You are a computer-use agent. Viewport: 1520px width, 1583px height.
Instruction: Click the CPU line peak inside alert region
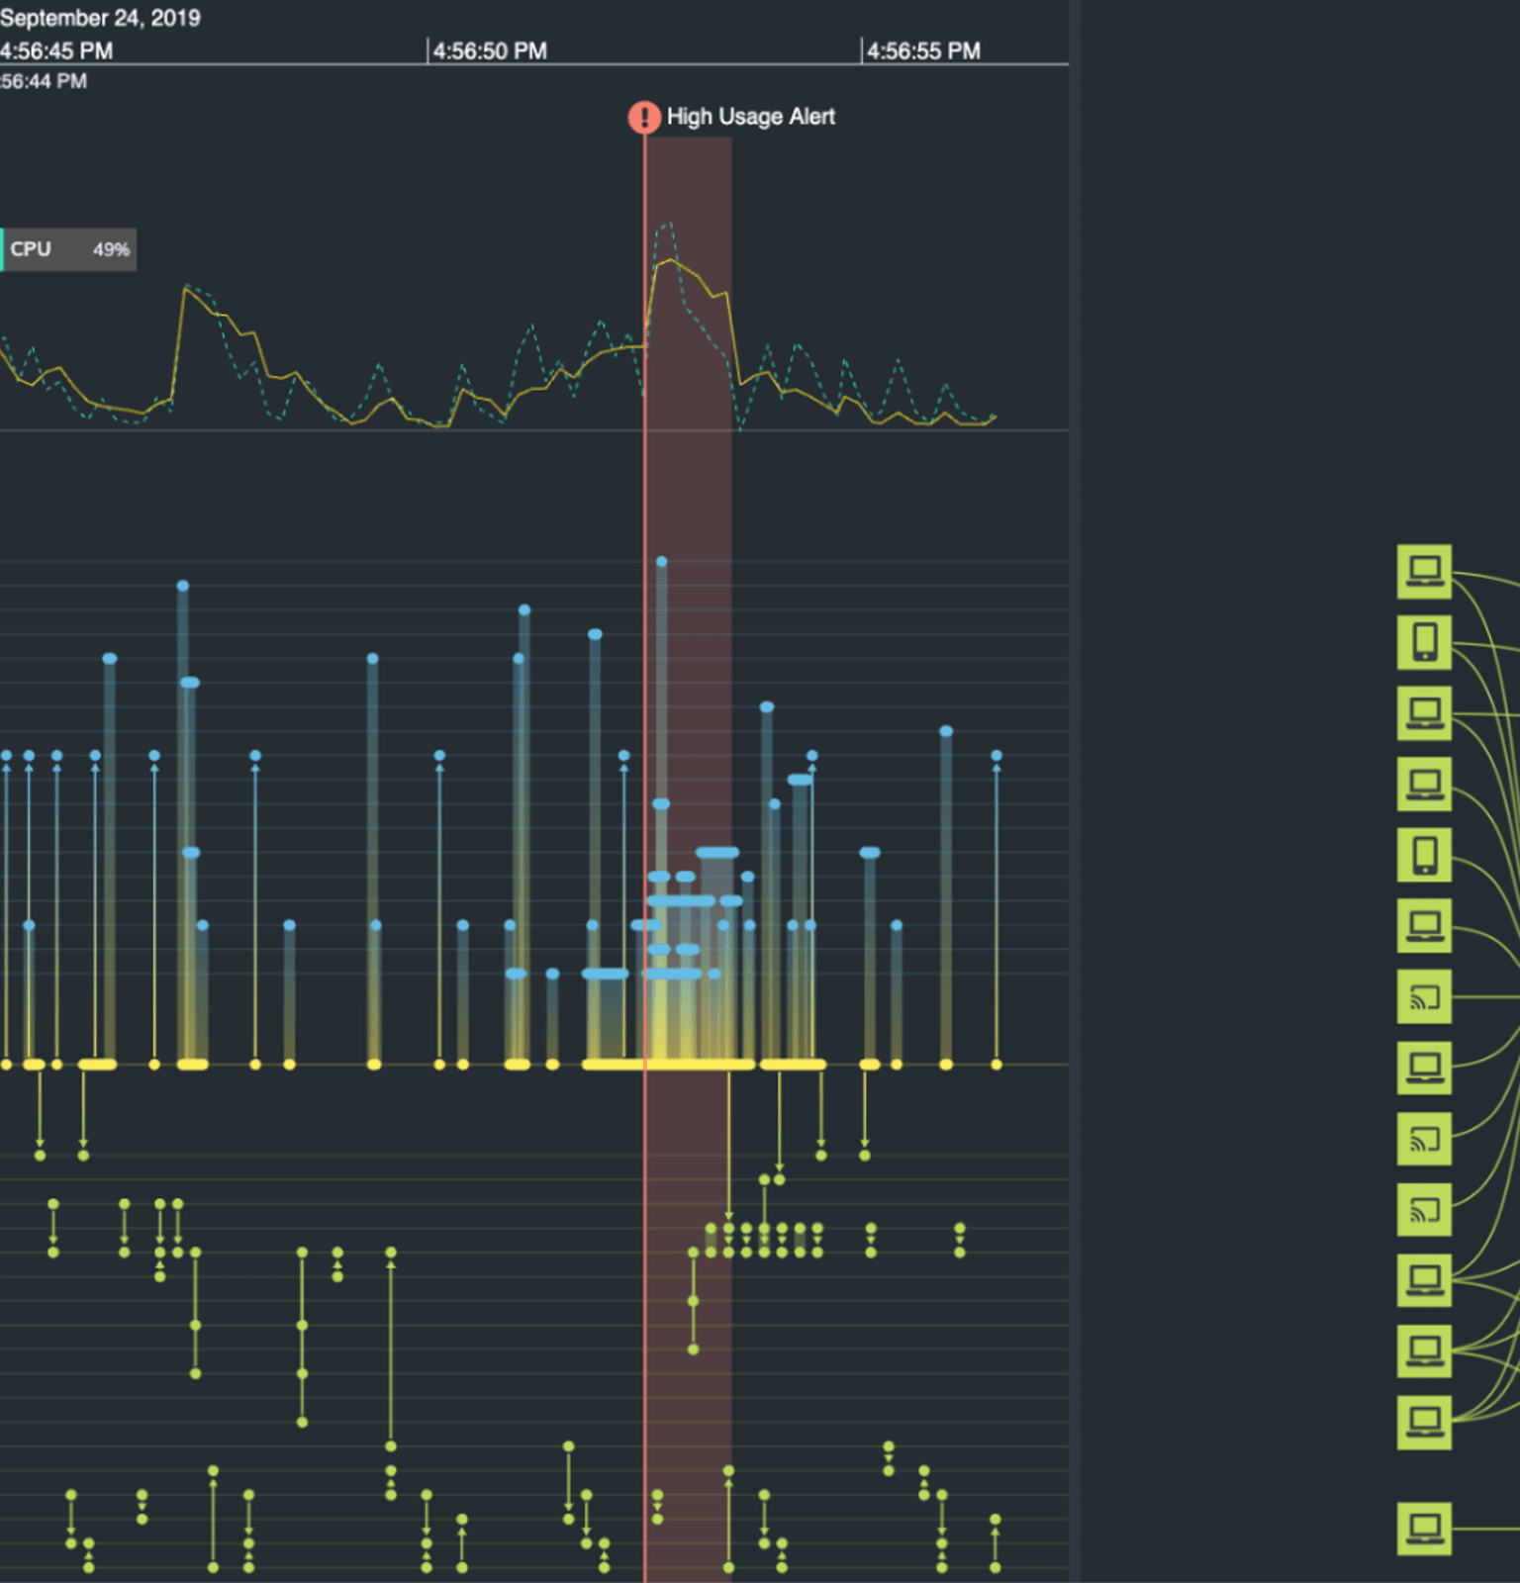pos(671,260)
